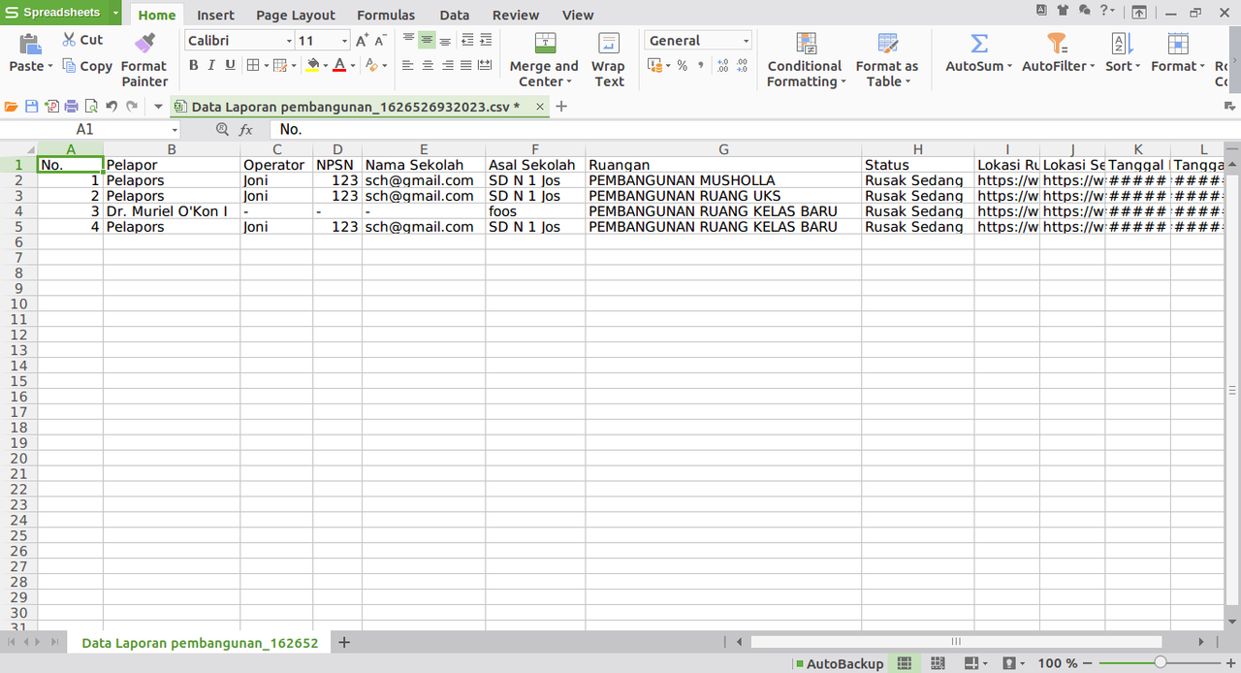Click the fx insert function button
Screen dimensions: 1241x673
pyautogui.click(x=246, y=129)
